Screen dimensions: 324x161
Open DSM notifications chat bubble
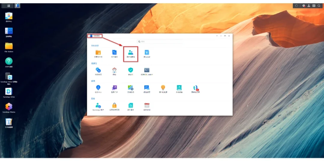tap(304, 6)
